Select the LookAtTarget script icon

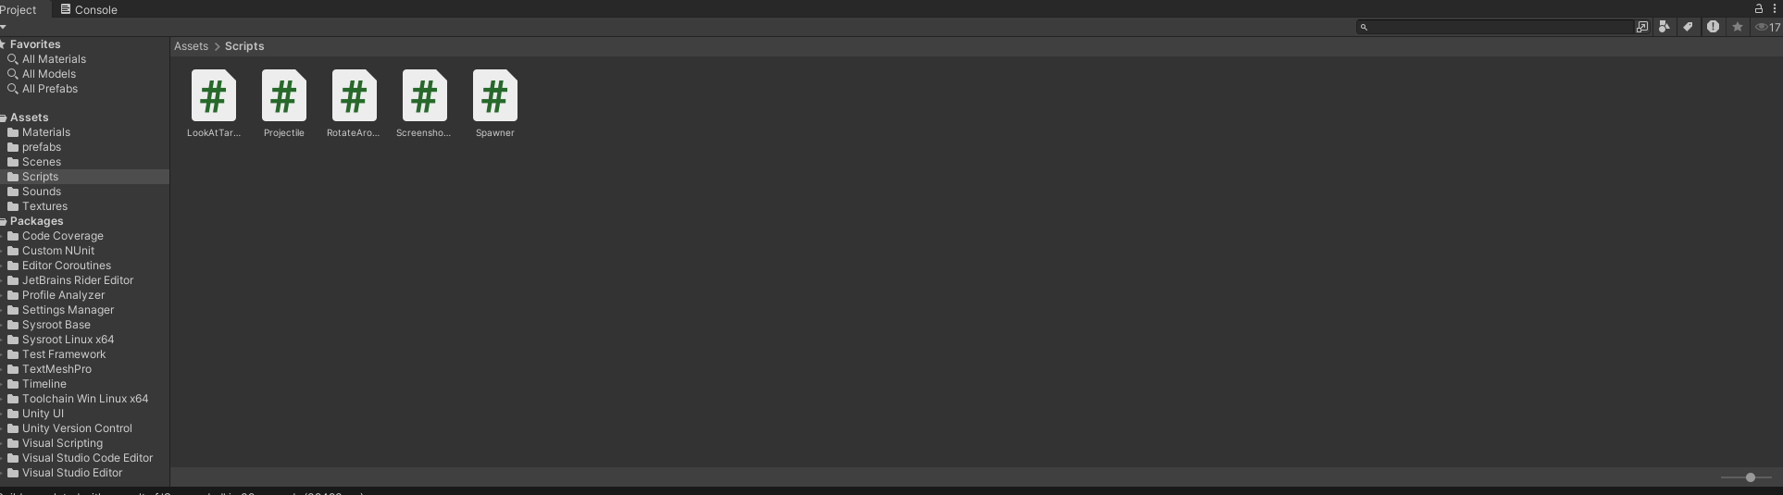(x=214, y=96)
